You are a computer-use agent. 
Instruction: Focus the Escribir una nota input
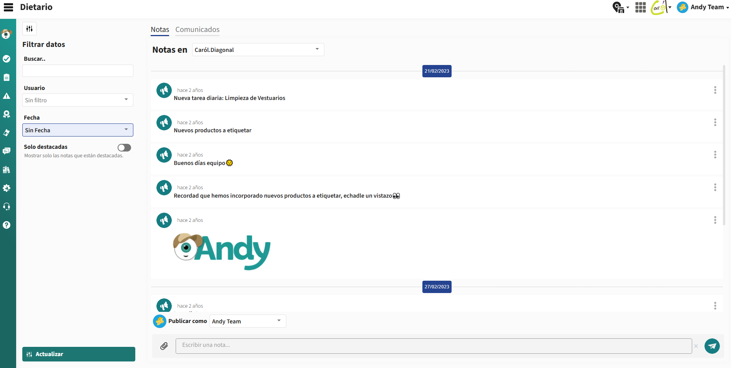(x=434, y=346)
